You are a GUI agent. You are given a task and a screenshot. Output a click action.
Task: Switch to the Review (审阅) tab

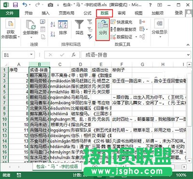point(122,13)
